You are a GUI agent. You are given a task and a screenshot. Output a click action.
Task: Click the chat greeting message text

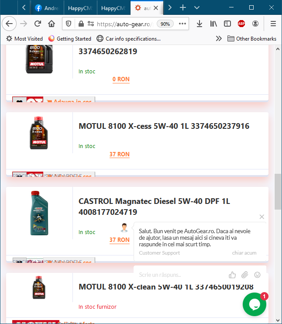(x=195, y=238)
